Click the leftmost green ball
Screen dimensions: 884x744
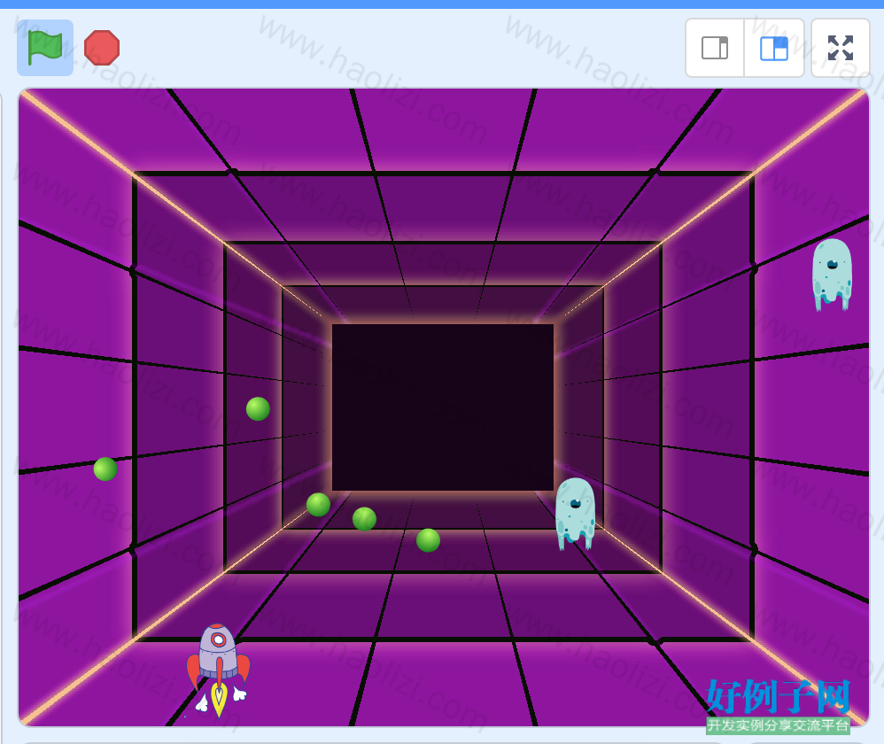[105, 469]
